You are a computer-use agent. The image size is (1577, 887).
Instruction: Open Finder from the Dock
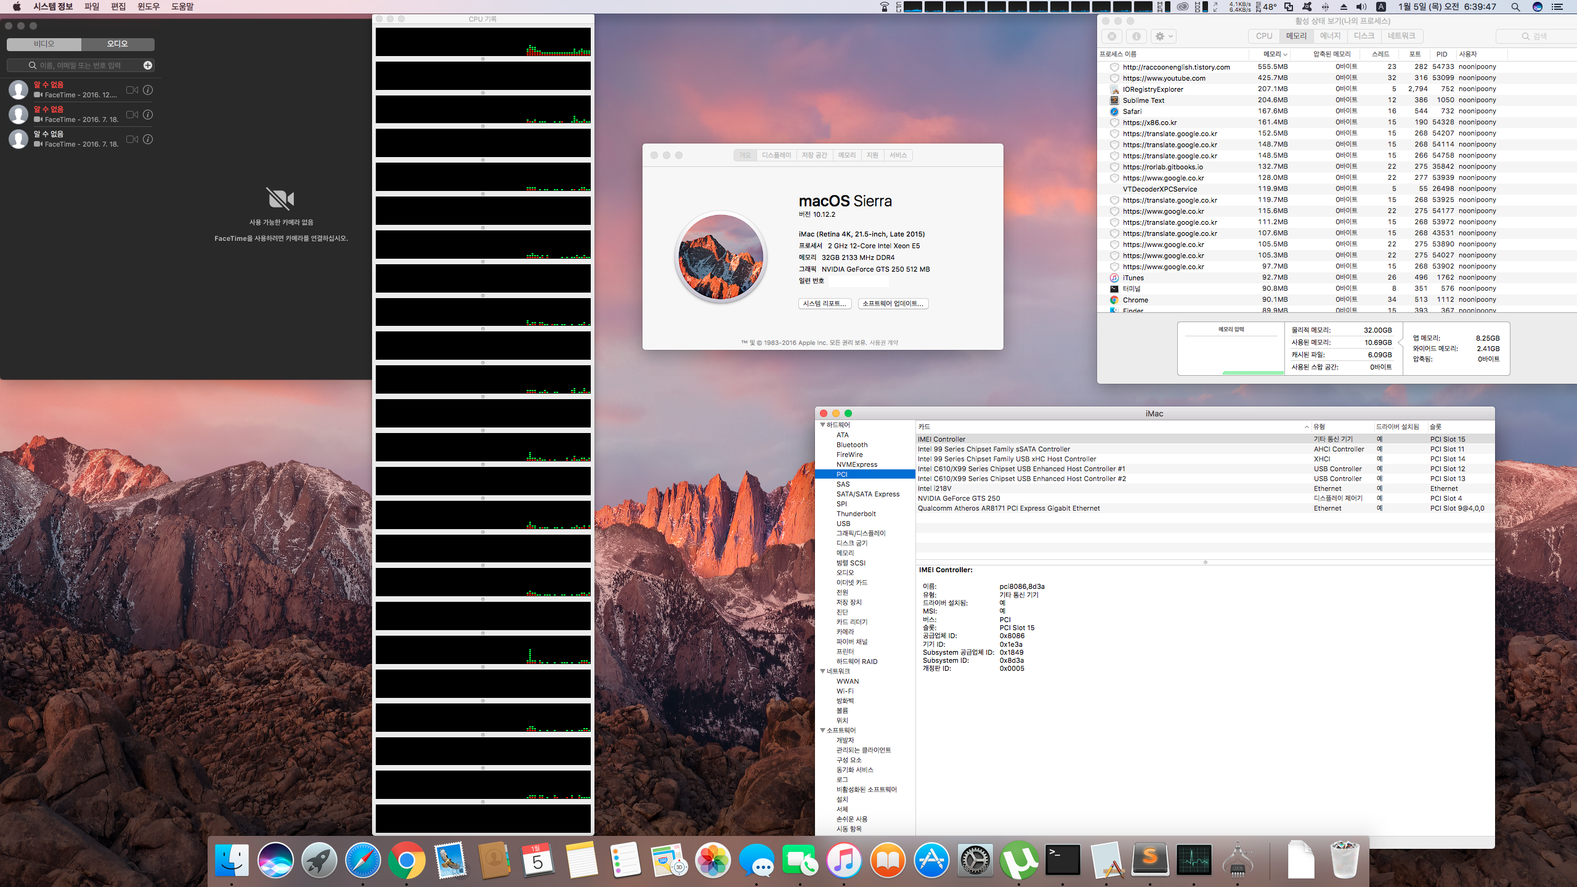(232, 860)
